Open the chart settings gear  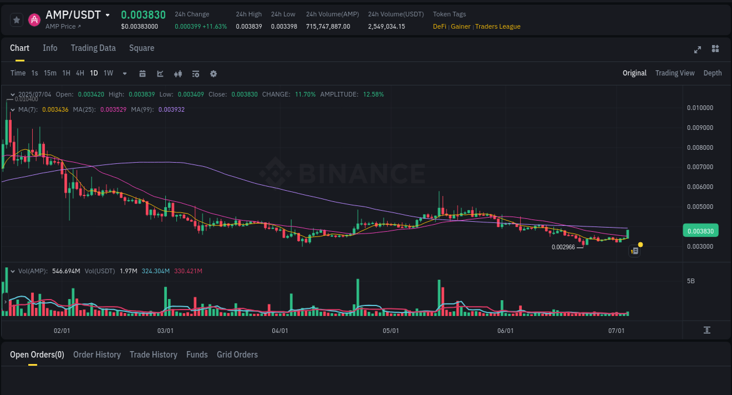213,73
